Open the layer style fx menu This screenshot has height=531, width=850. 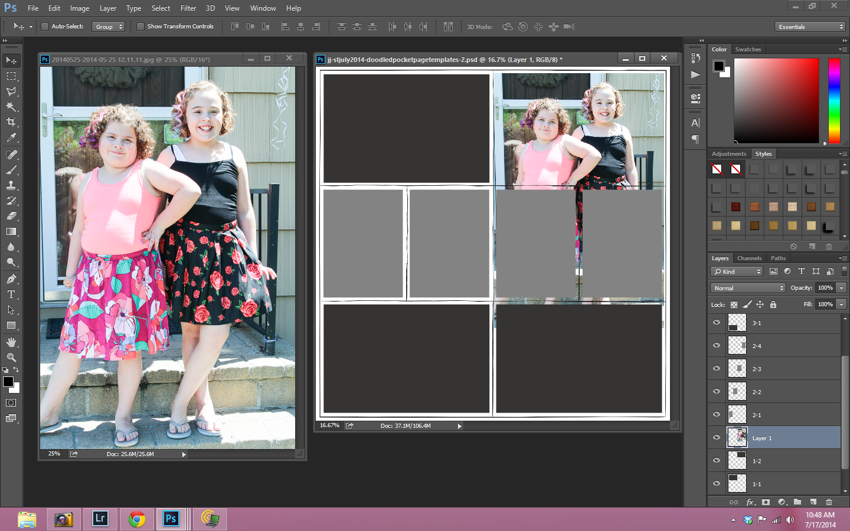coord(750,502)
